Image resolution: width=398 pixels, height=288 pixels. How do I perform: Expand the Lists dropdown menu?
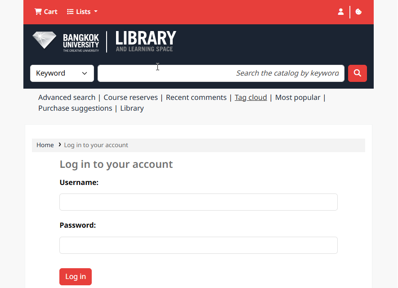point(82,12)
